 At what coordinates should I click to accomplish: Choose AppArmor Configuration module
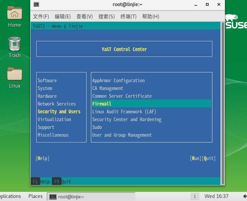tap(118, 81)
